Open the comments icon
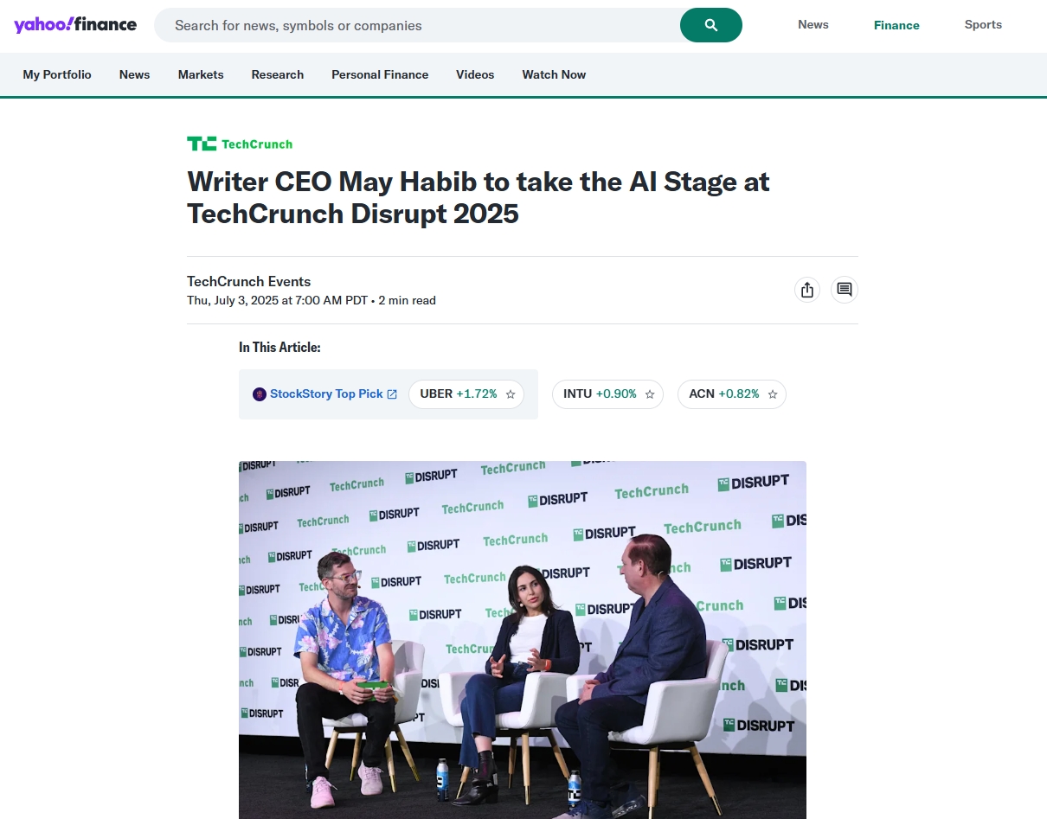 (x=845, y=290)
